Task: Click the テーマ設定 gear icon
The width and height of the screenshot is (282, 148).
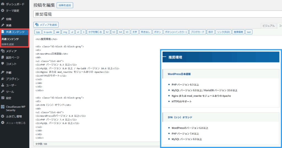Action: click(x=3, y=11)
